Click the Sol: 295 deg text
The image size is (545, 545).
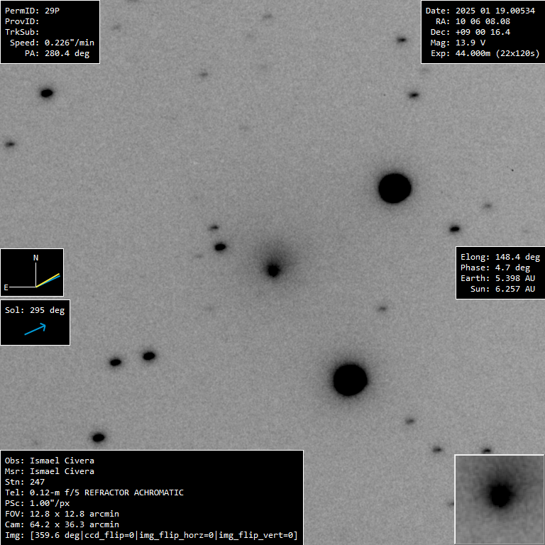35,310
